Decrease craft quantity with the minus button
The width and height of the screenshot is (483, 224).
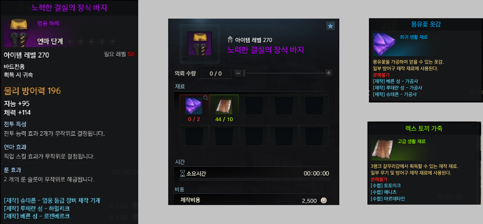click(x=238, y=73)
